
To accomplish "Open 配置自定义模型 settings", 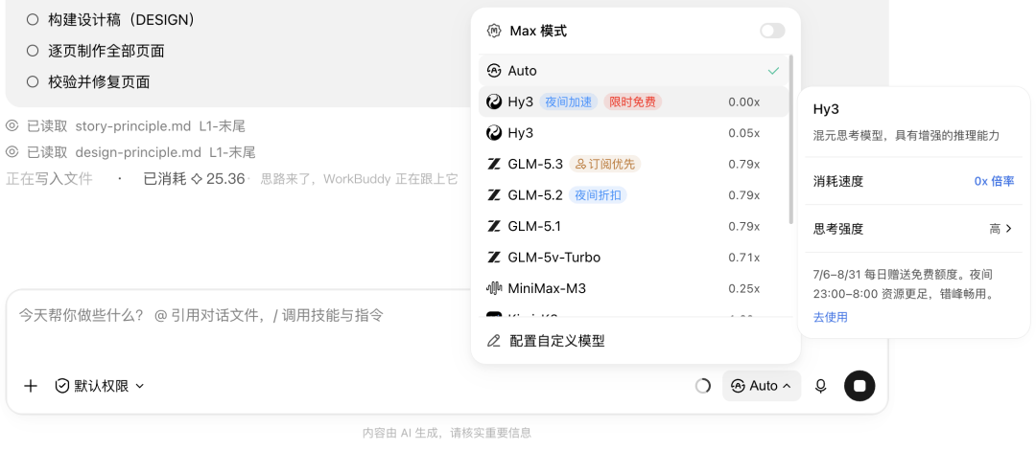I will [633, 341].
